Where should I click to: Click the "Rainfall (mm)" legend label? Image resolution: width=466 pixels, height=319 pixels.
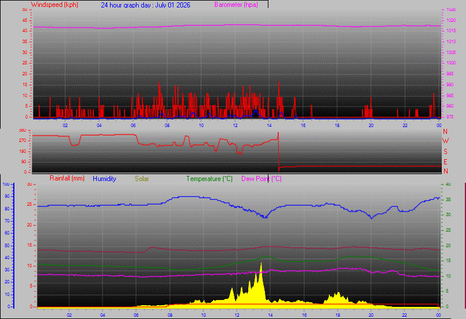pyautogui.click(x=67, y=178)
